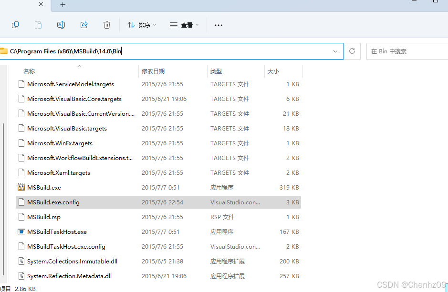Sort by 类型 column header
Image resolution: width=448 pixels, height=292 pixels.
pos(216,71)
